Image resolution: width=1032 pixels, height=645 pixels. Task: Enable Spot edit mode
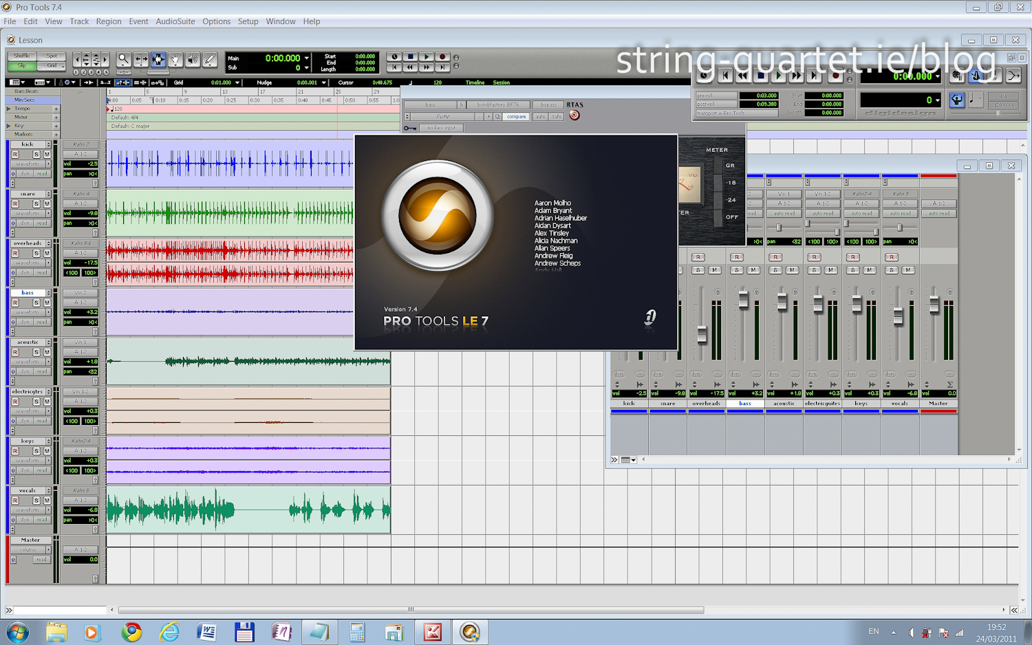click(x=52, y=56)
